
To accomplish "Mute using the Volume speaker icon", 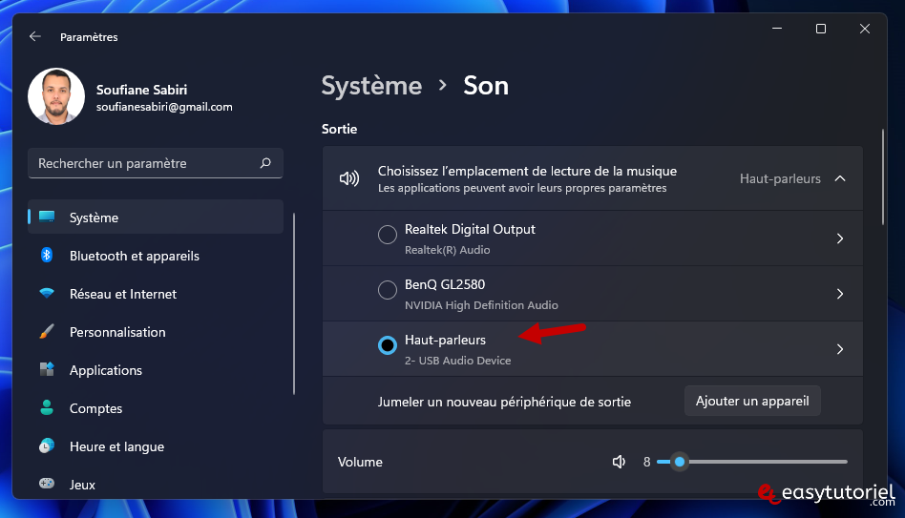I will click(619, 462).
